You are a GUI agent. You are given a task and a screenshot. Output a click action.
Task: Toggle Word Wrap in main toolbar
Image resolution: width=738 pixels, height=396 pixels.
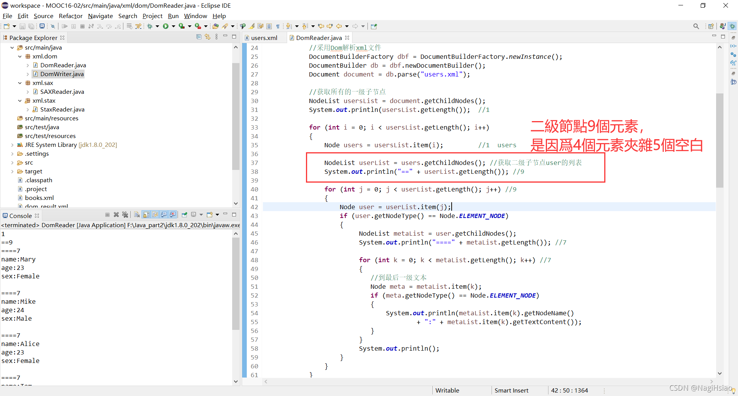[x=260, y=26]
